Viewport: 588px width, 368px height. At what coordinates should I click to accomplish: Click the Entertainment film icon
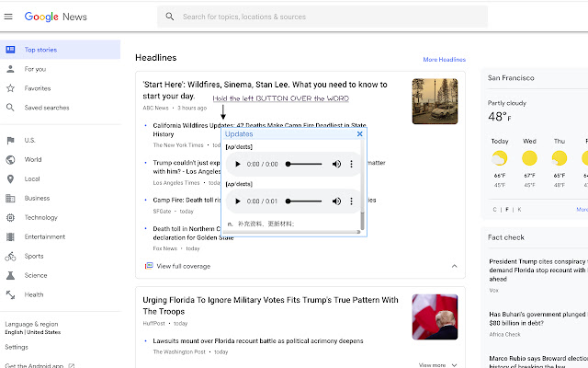(10, 237)
